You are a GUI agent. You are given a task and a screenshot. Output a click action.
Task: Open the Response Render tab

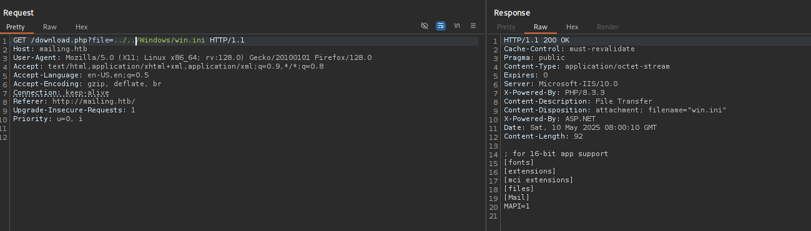tap(608, 27)
